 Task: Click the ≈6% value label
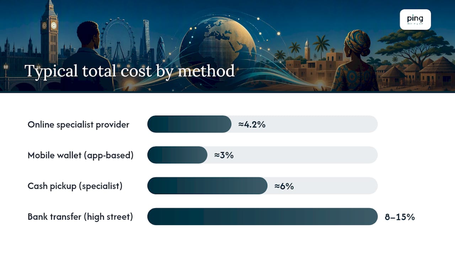284,186
